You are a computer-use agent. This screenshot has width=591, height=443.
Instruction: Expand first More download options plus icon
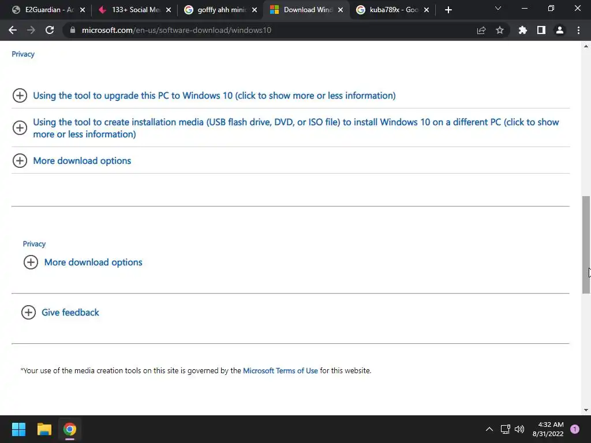pyautogui.click(x=20, y=160)
